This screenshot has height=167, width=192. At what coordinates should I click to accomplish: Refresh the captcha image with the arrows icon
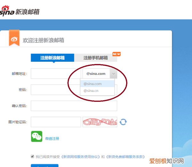123,122
